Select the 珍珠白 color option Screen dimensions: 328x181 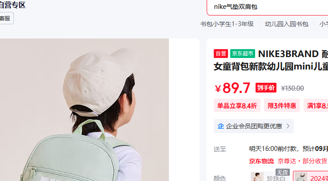pos(270,176)
